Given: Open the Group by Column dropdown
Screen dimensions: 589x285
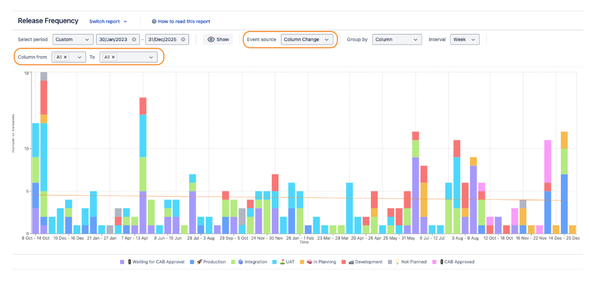Looking at the screenshot, I should [397, 40].
